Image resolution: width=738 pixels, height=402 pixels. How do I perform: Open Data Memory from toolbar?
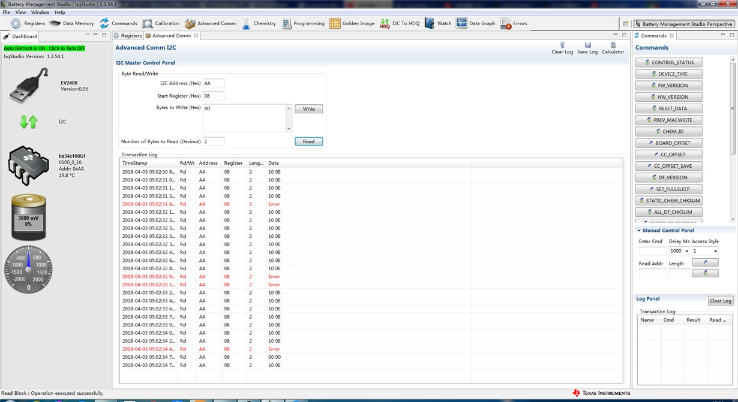point(71,23)
